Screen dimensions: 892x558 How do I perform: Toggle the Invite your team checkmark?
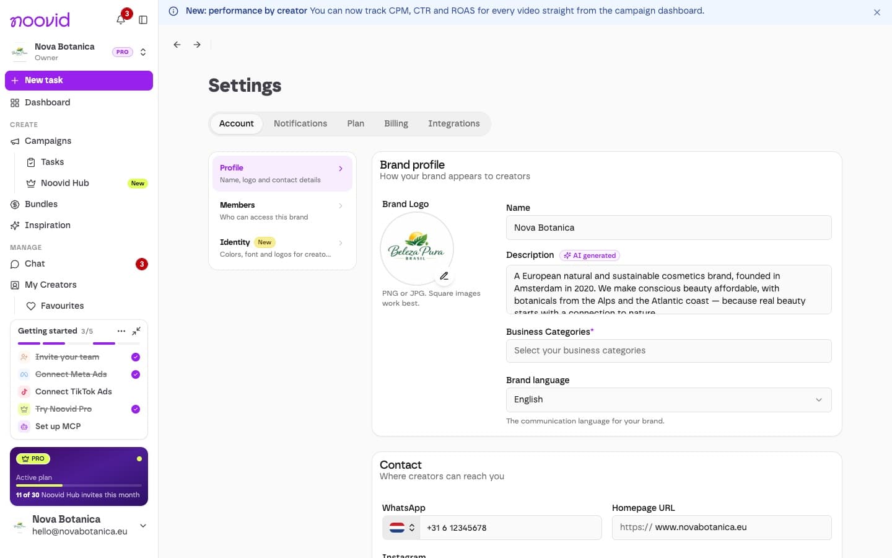pos(136,357)
